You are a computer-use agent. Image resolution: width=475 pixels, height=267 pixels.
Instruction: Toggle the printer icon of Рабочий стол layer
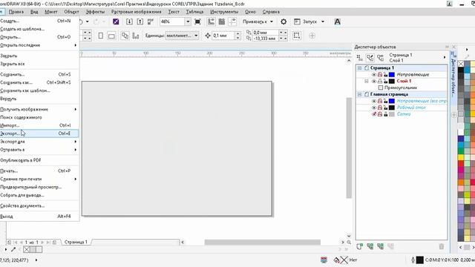click(380, 108)
